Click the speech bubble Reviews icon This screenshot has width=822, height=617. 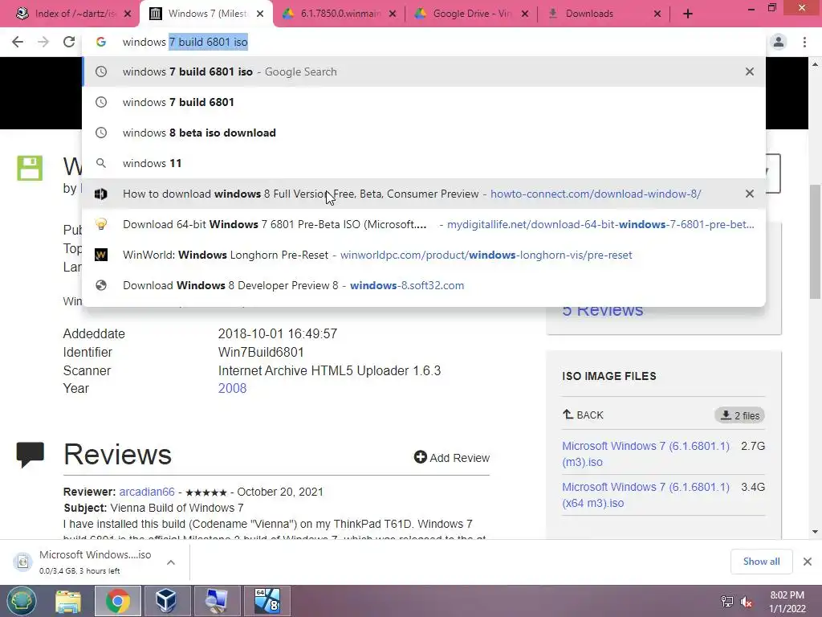(x=30, y=455)
